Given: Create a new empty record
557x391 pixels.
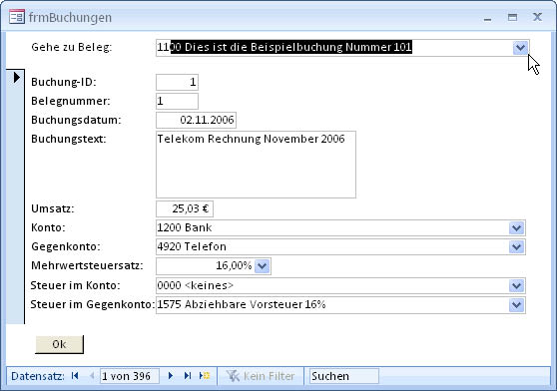Looking at the screenshot, I should tap(205, 376).
